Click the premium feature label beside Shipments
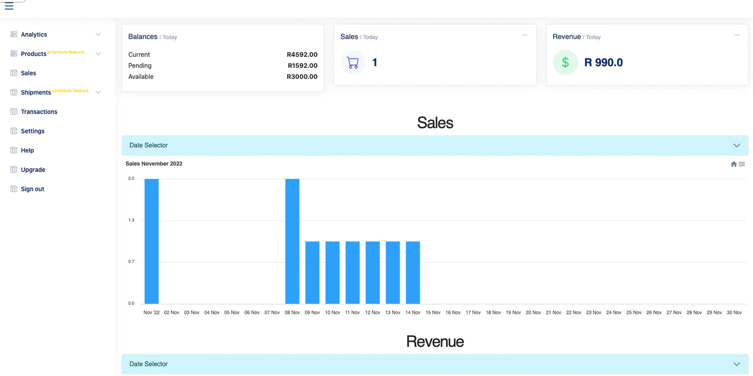Screen dimensions: 753x376 click(70, 91)
